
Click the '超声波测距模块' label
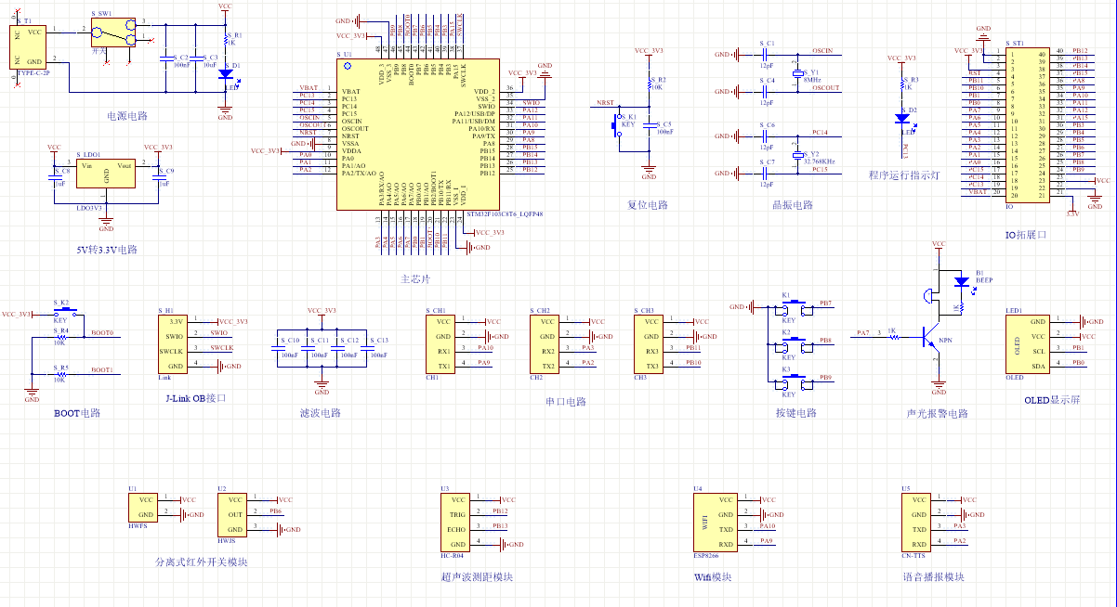tap(477, 576)
